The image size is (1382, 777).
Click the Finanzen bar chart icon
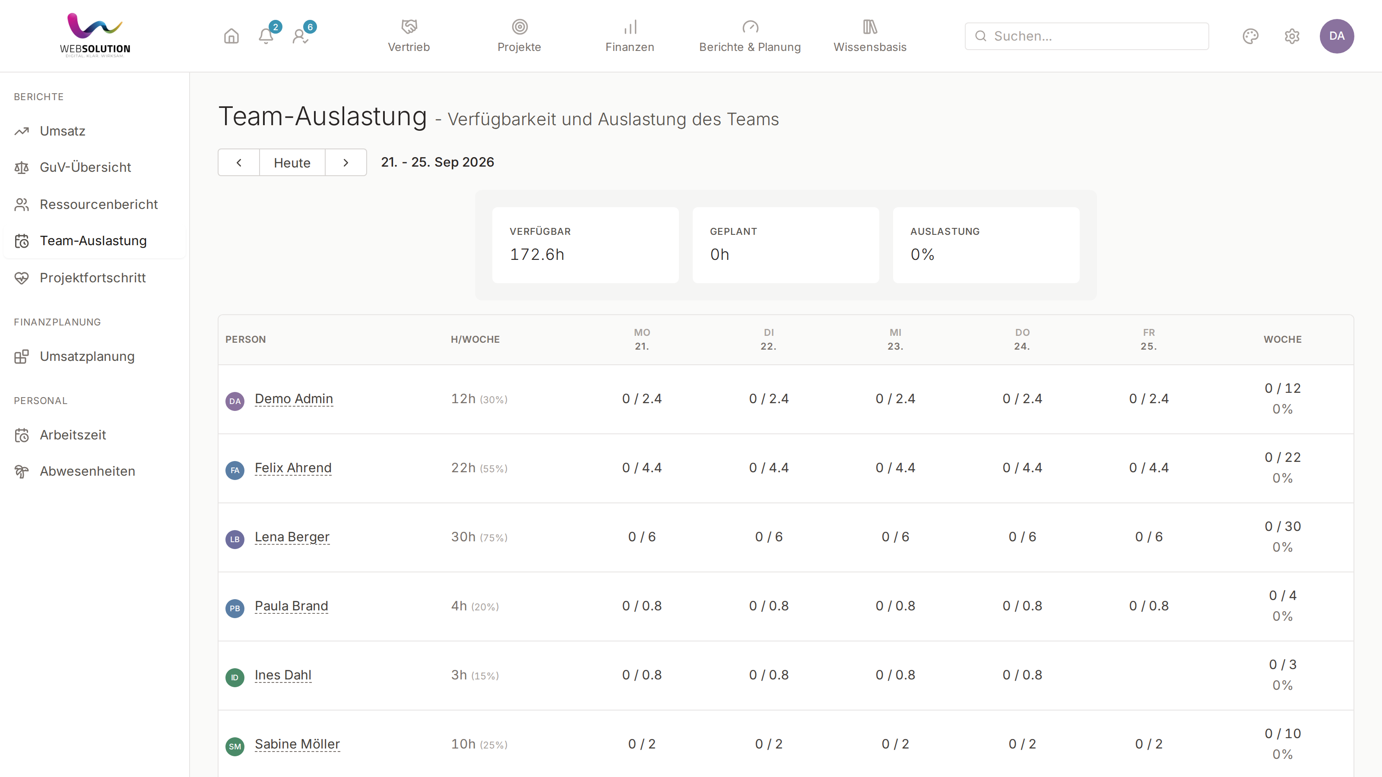point(630,26)
